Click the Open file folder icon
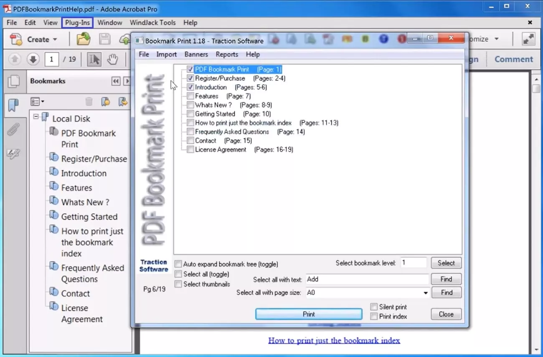This screenshot has height=357, width=543. pyautogui.click(x=84, y=39)
